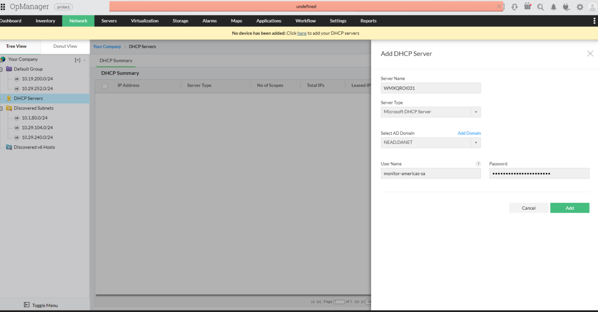Click the 'here' link to add DHCP servers
Image resolution: width=598 pixels, height=312 pixels.
point(302,33)
